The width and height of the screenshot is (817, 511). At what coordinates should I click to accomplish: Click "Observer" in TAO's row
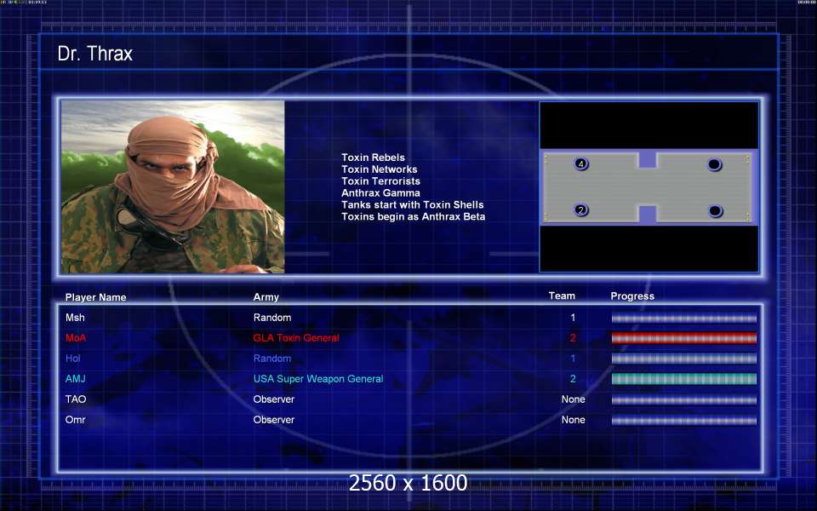coord(273,399)
